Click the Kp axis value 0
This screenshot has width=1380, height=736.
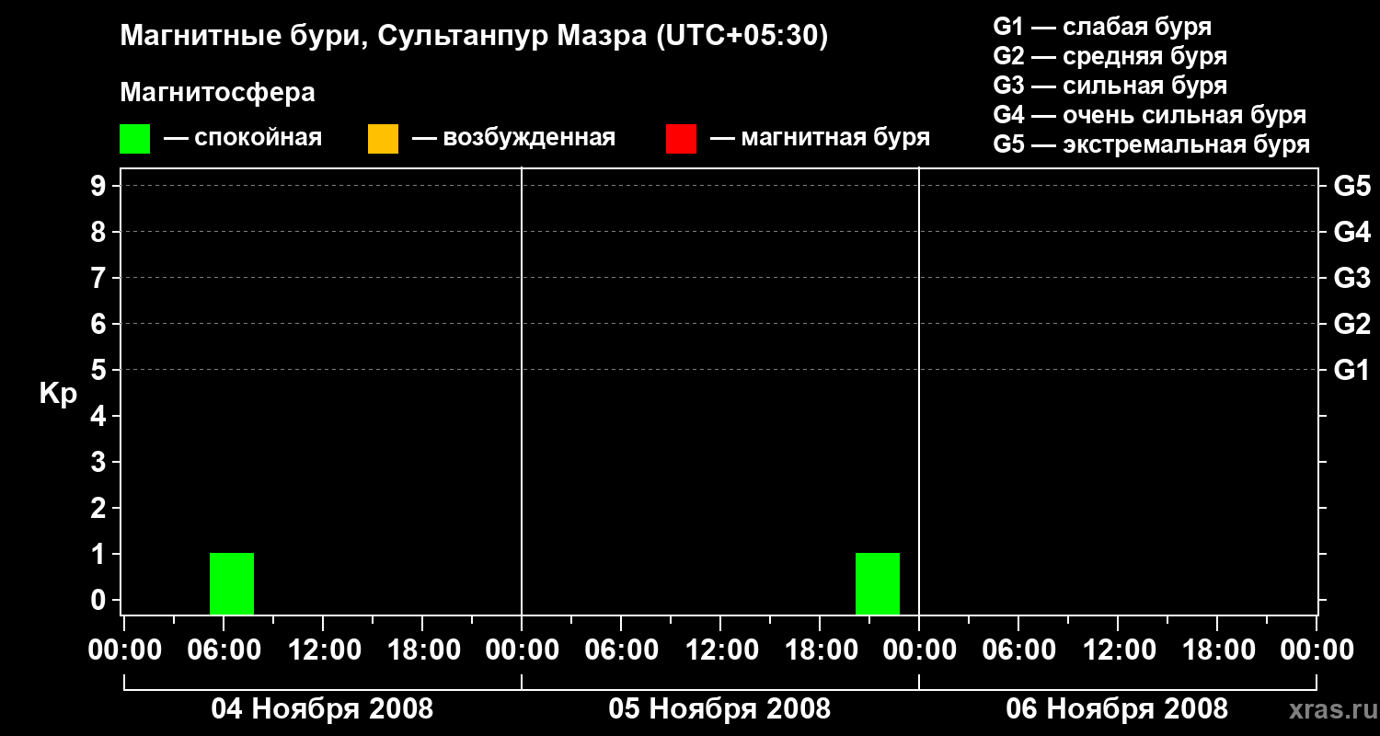tap(100, 600)
